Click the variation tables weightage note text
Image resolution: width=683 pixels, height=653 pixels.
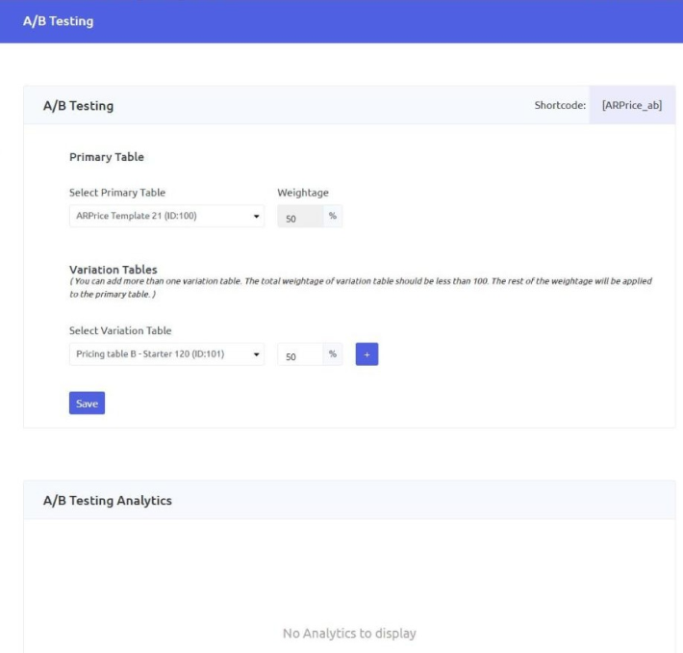361,287
